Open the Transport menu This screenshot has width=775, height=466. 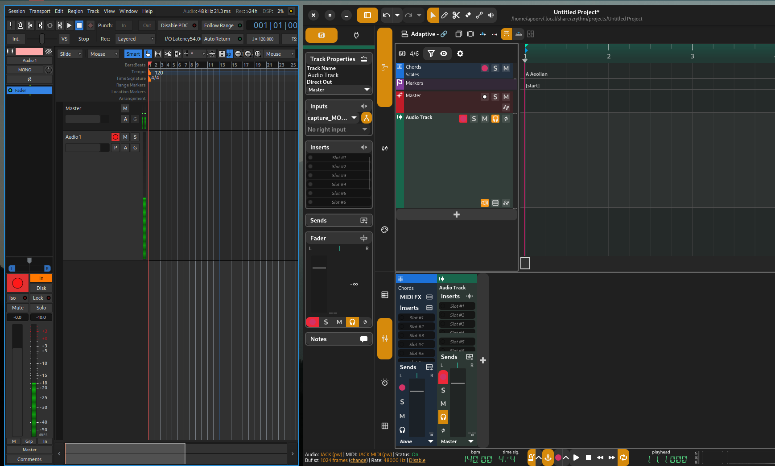(x=40, y=11)
